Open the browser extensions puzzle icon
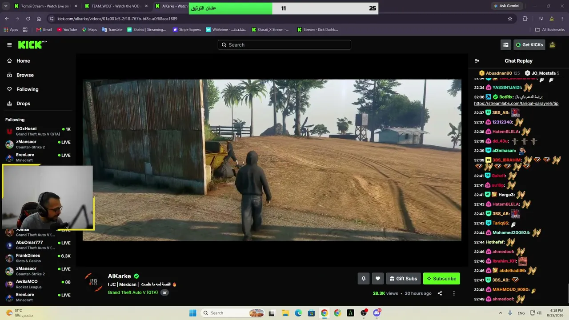 coord(525,19)
